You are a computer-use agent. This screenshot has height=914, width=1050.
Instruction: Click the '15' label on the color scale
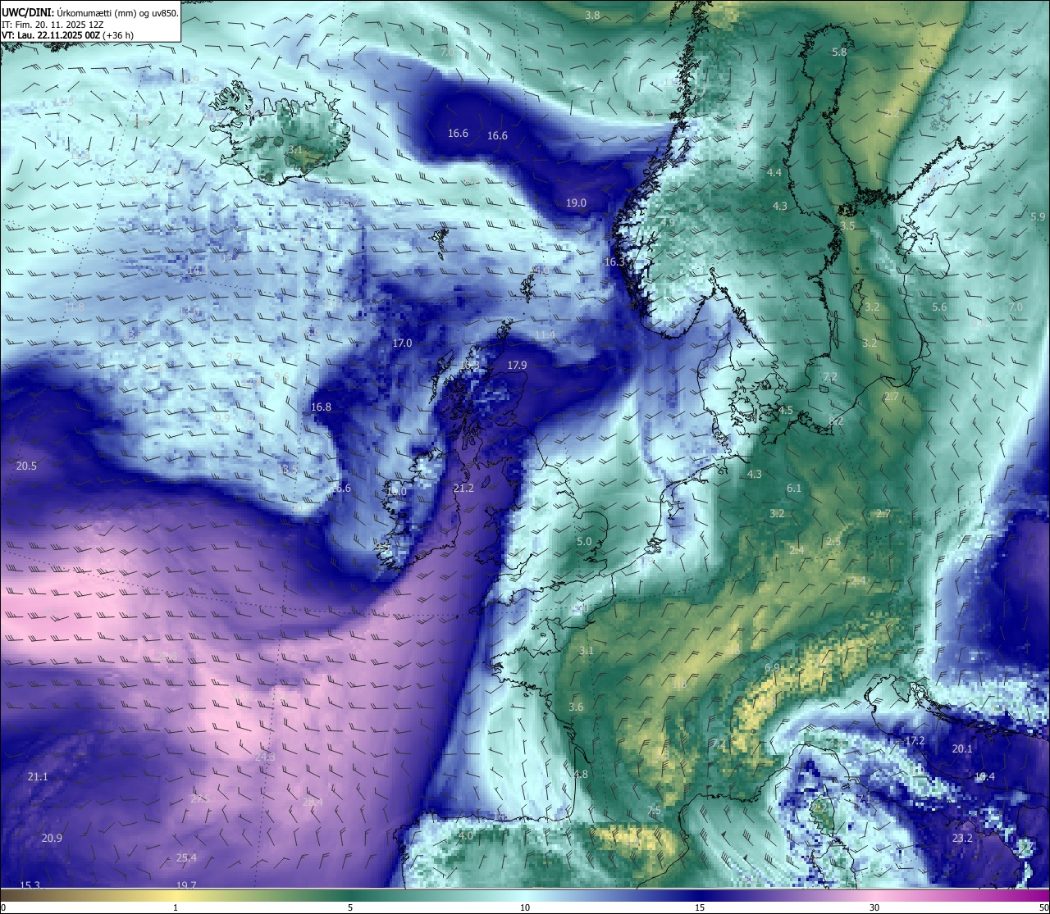(700, 907)
